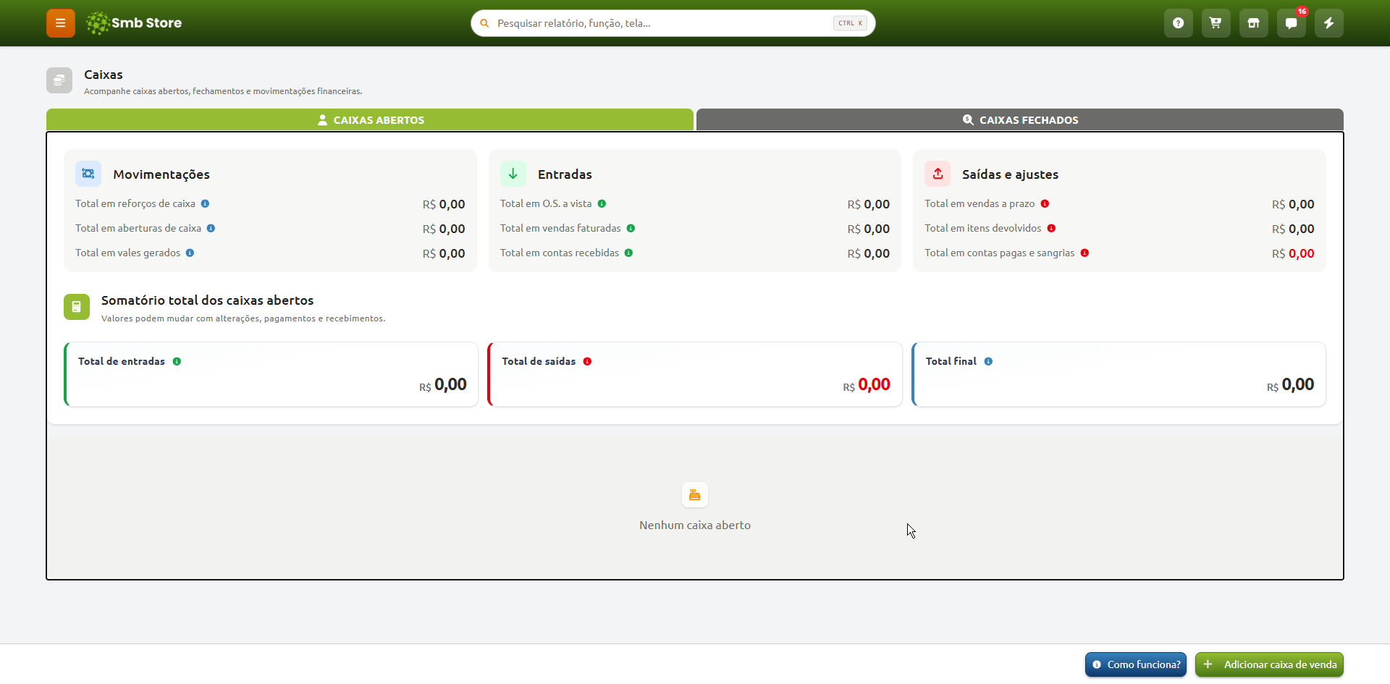Click 'Total em vendas faturadas' label
The width and height of the screenshot is (1390, 684).
560,229
